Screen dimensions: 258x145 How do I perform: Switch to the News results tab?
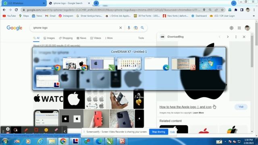click(x=81, y=38)
